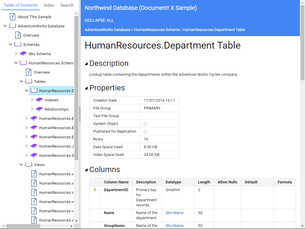This screenshot has width=305, height=229.
Task: Click the tree panel scroll-right arrow
Action: click(x=71, y=226)
